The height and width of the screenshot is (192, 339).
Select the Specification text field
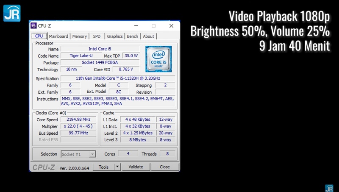119,78
